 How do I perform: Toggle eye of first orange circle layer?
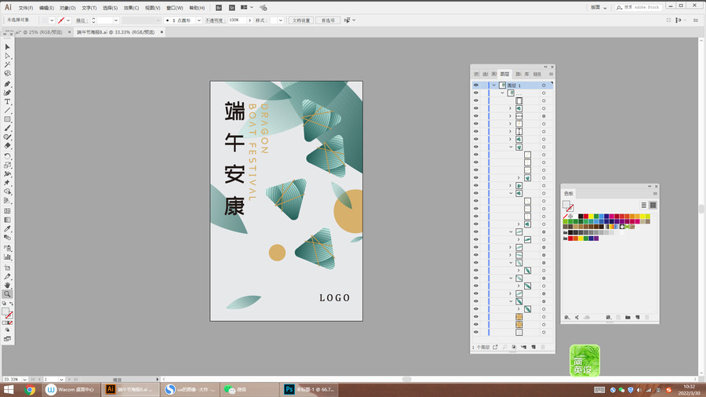476,316
